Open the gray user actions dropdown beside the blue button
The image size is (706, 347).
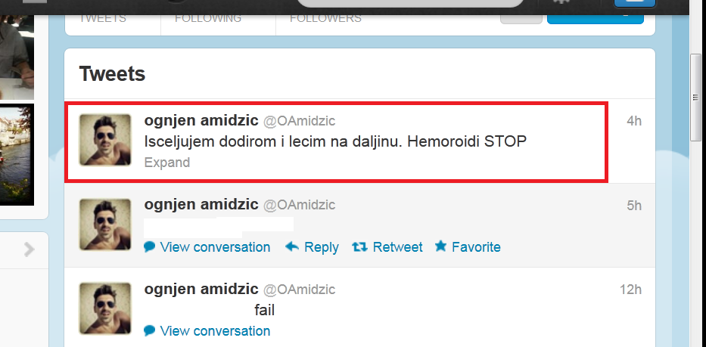click(521, 19)
